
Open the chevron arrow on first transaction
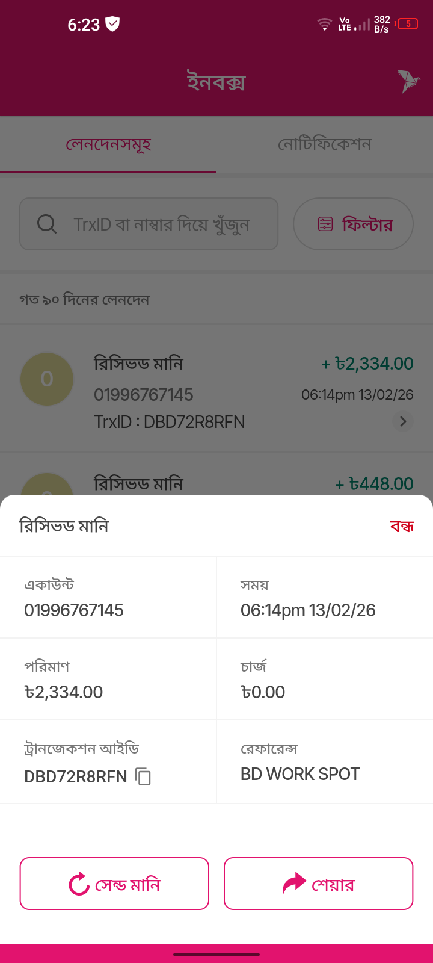coord(403,421)
